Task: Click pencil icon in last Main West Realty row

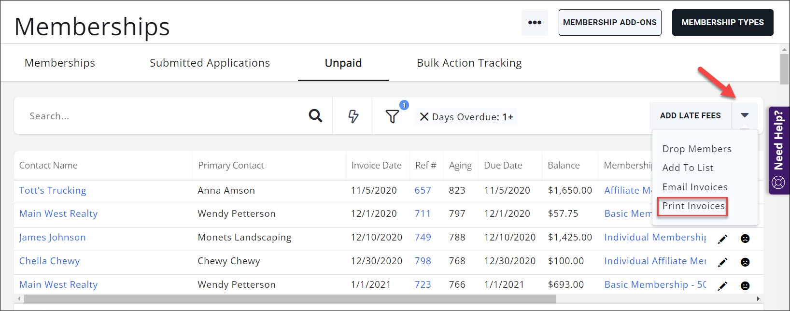Action: coord(722,286)
